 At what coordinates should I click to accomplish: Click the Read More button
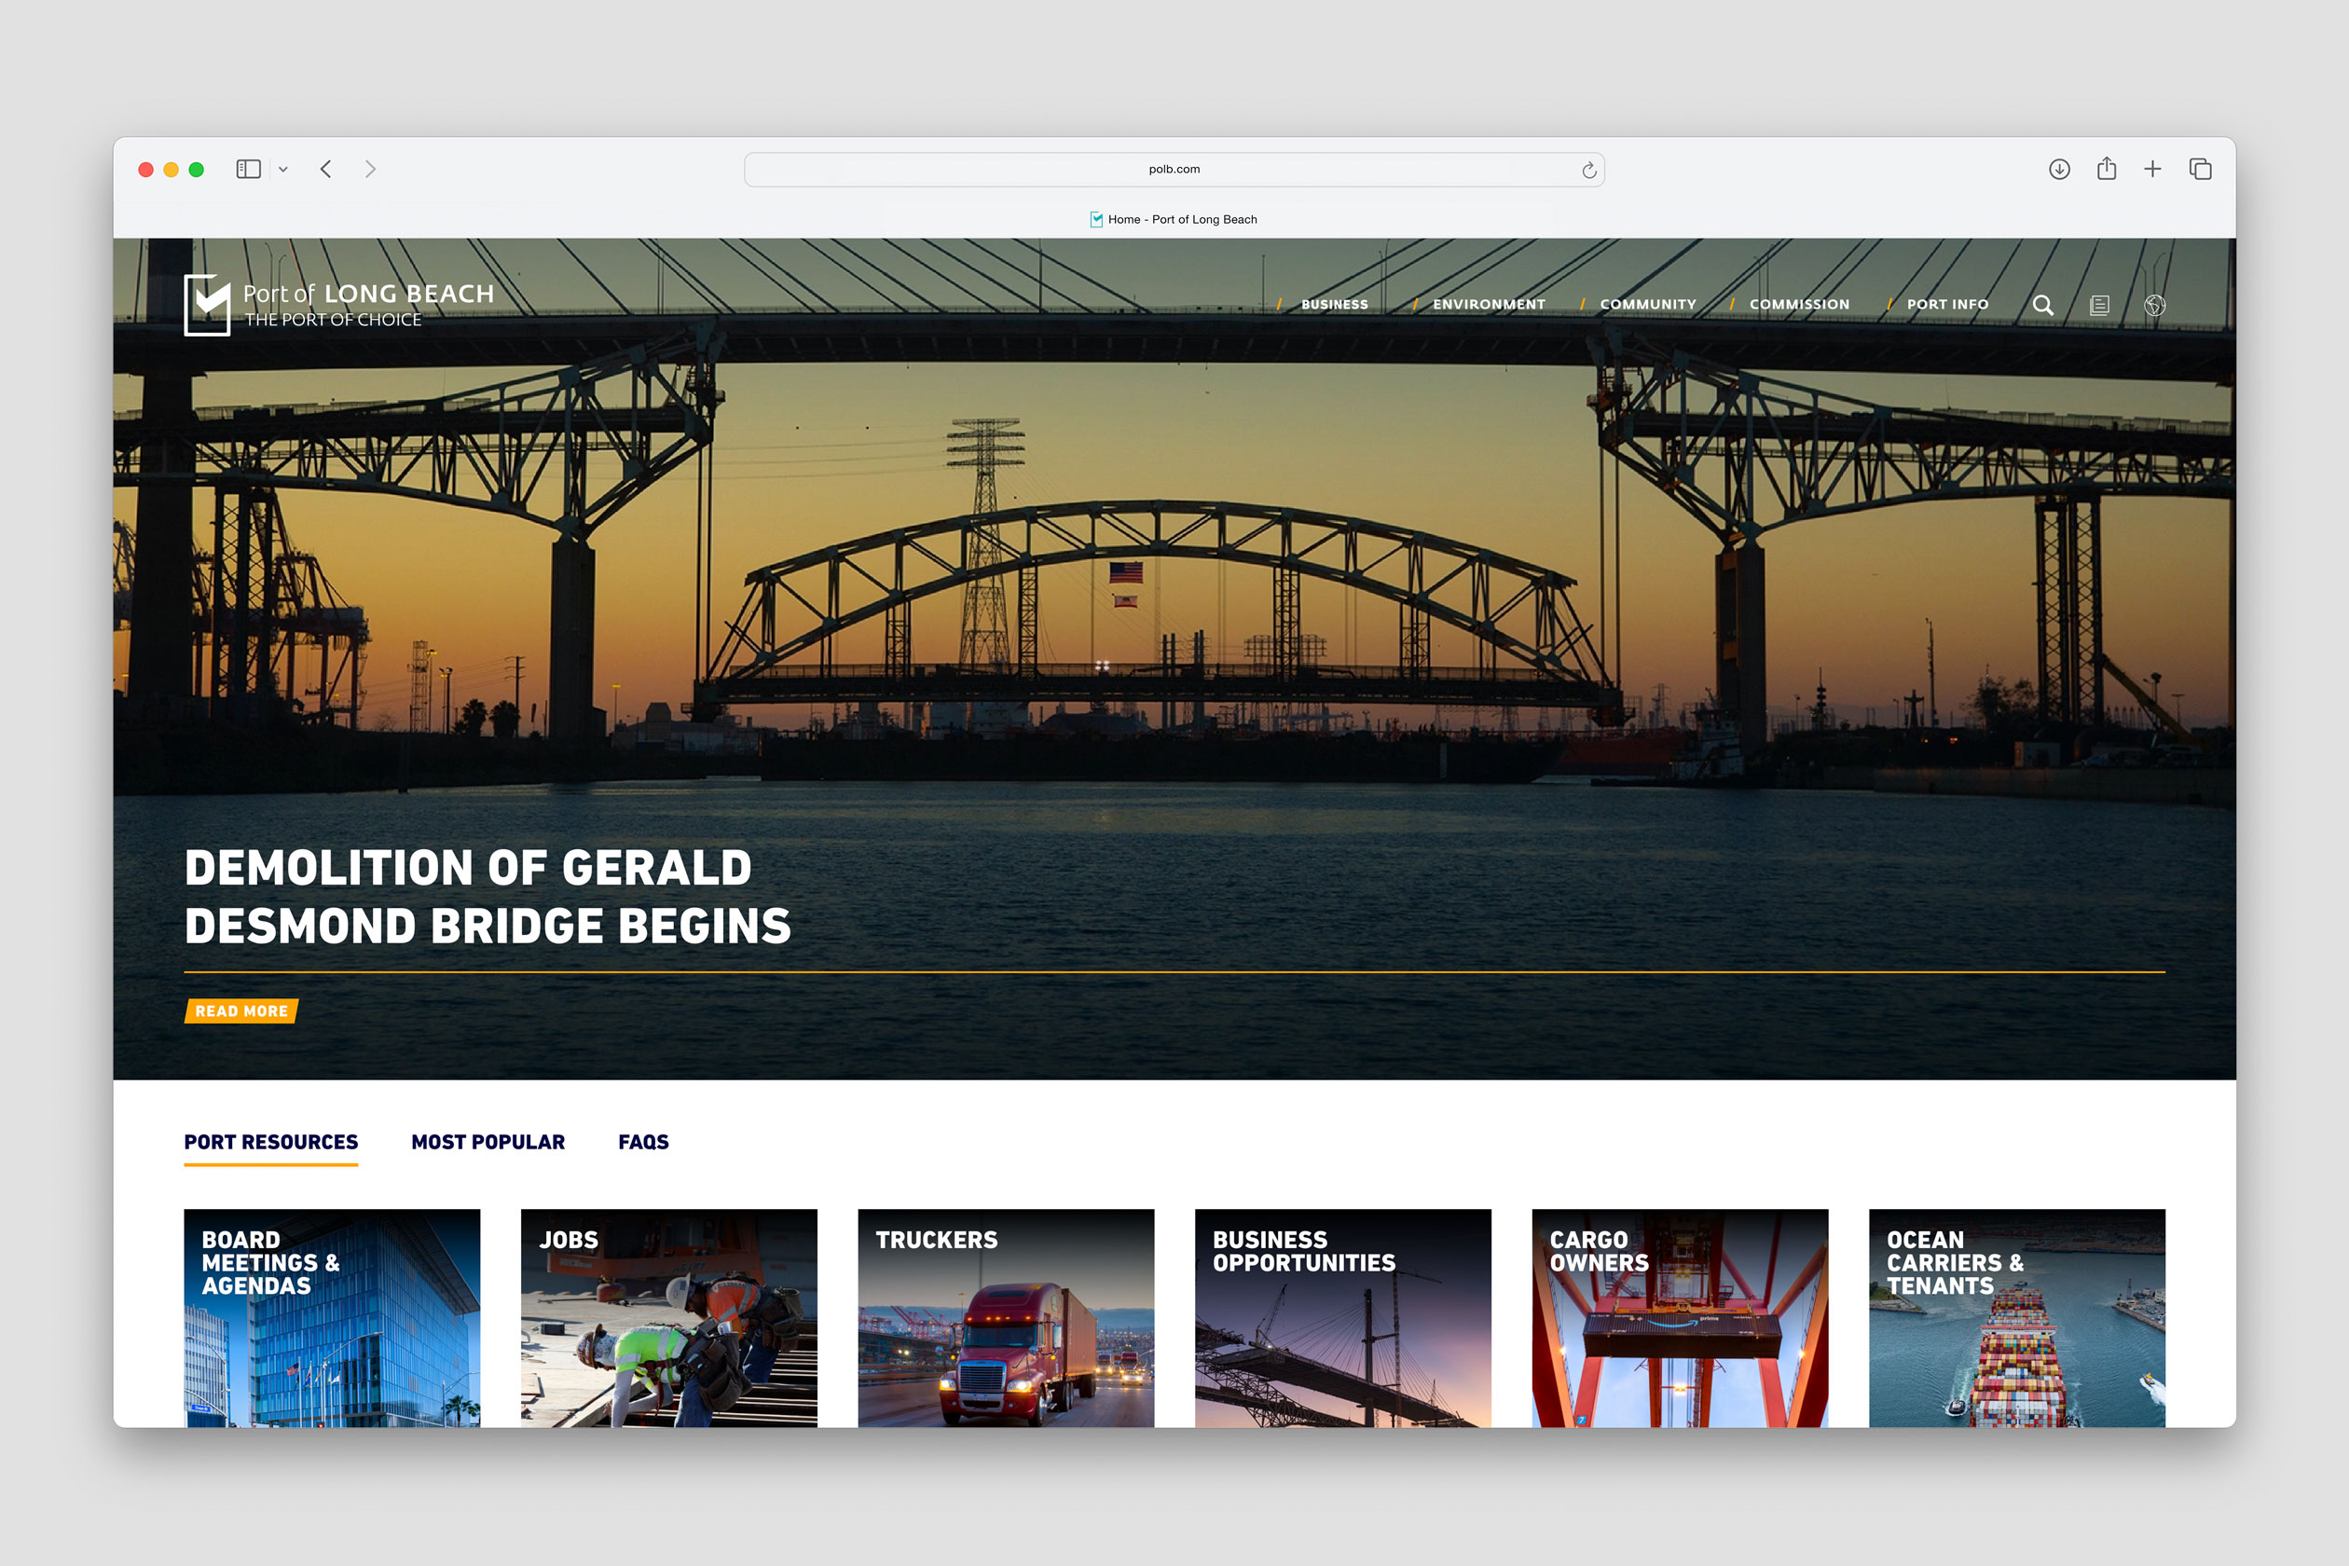240,1010
